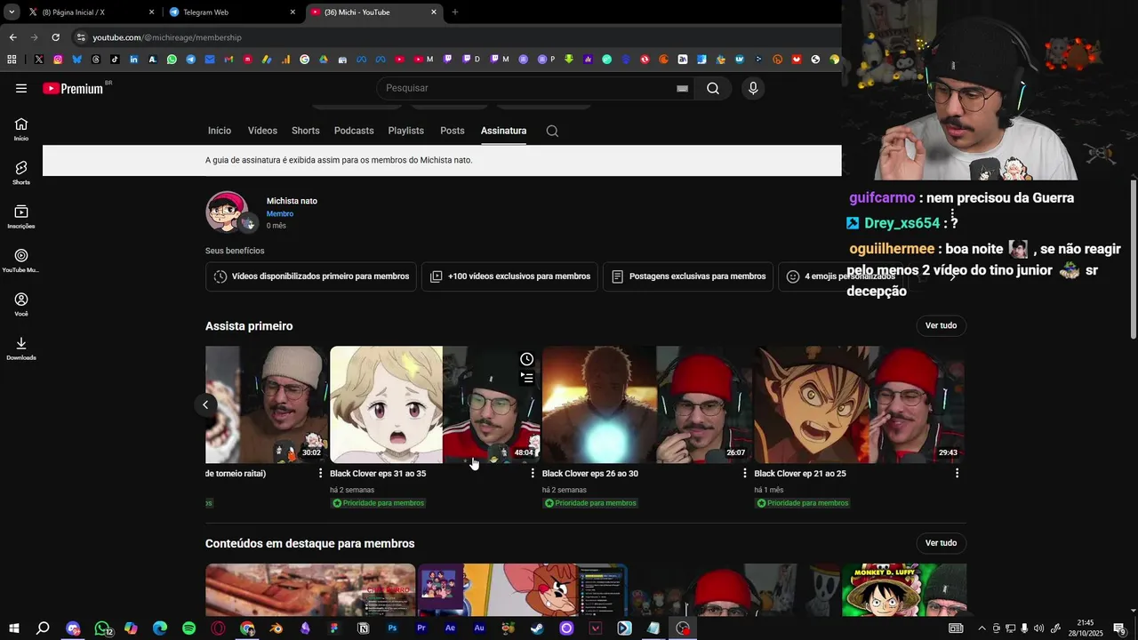The width and height of the screenshot is (1138, 640).
Task: Open the X bookmark in the bookmarks bar
Action: point(39,60)
